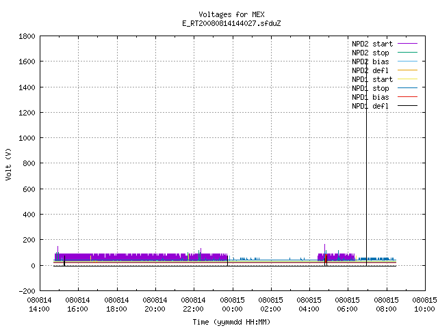Click the 'NPD2 stop' legend label

coord(370,53)
